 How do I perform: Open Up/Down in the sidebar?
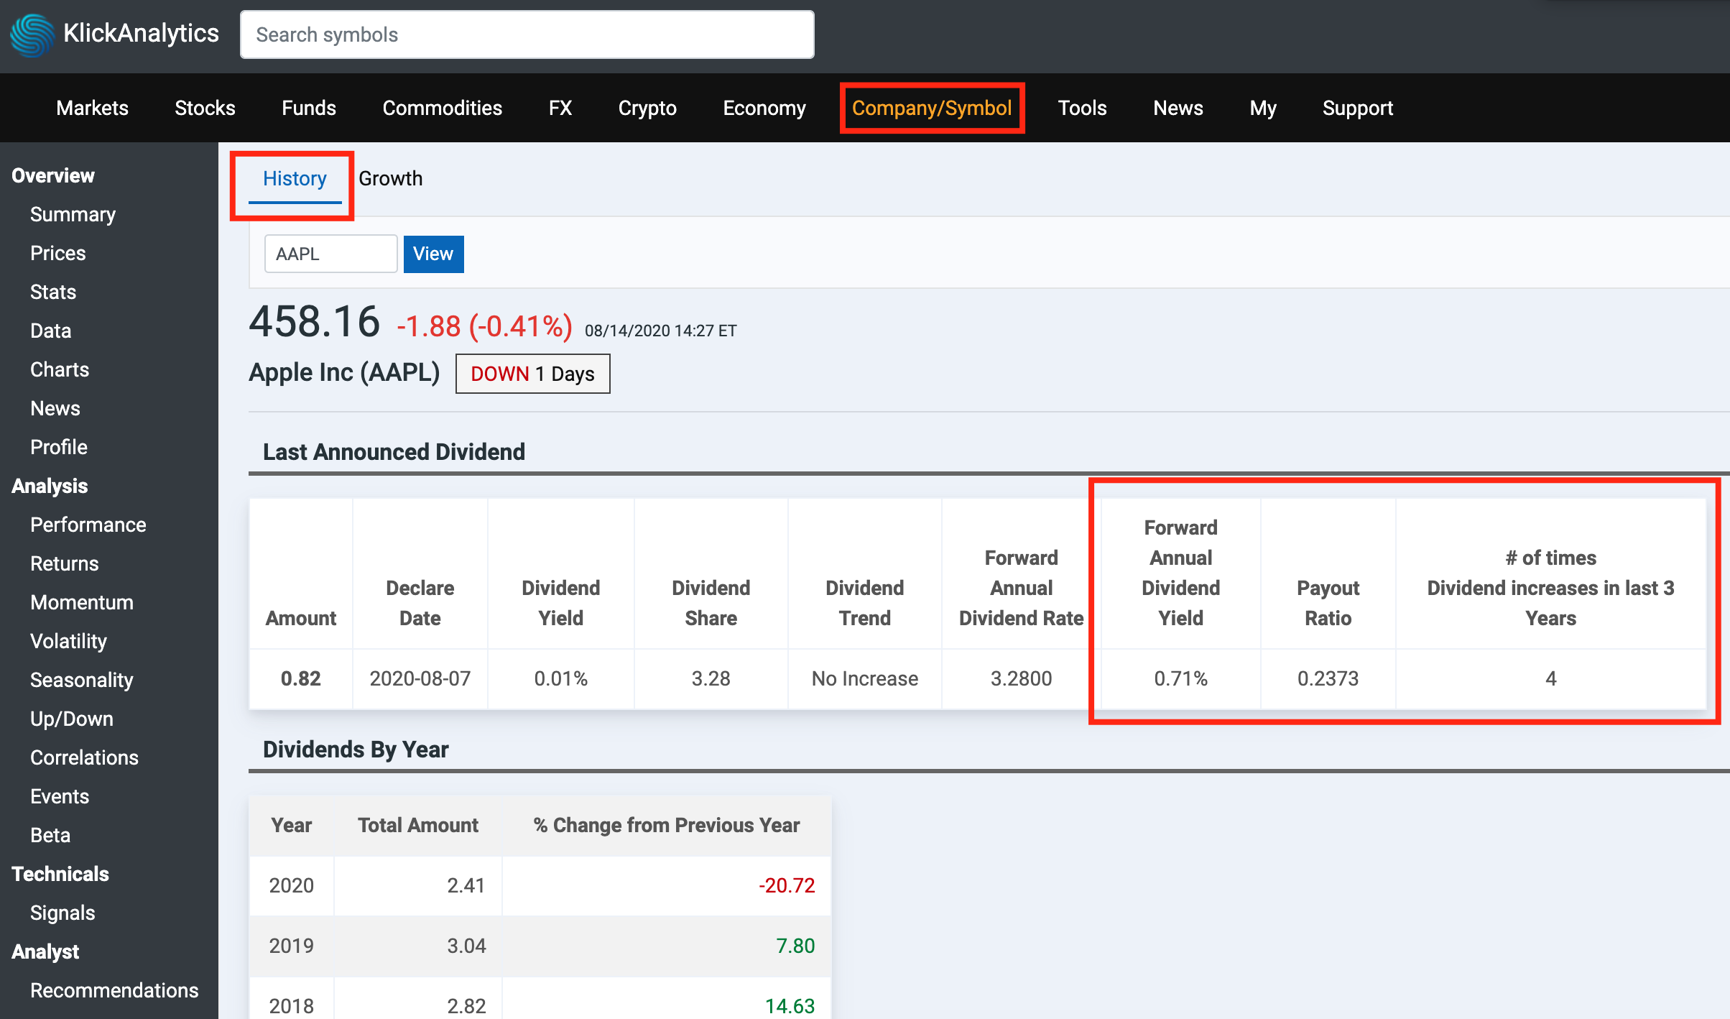[72, 719]
